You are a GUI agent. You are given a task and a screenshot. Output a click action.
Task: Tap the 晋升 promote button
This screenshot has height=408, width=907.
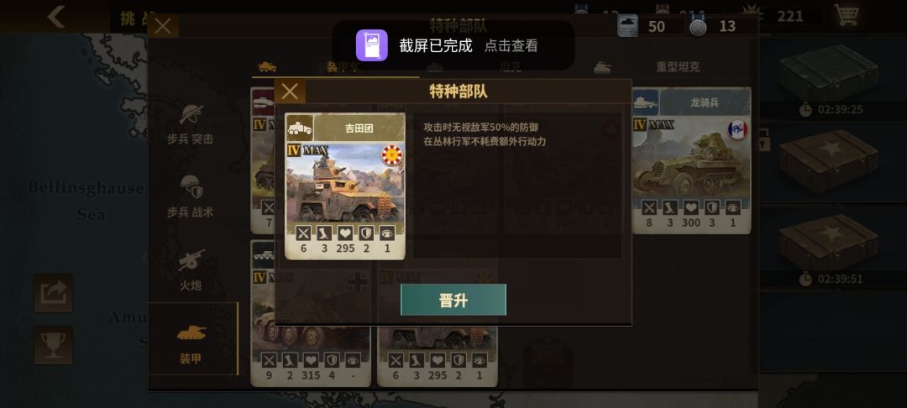point(453,300)
